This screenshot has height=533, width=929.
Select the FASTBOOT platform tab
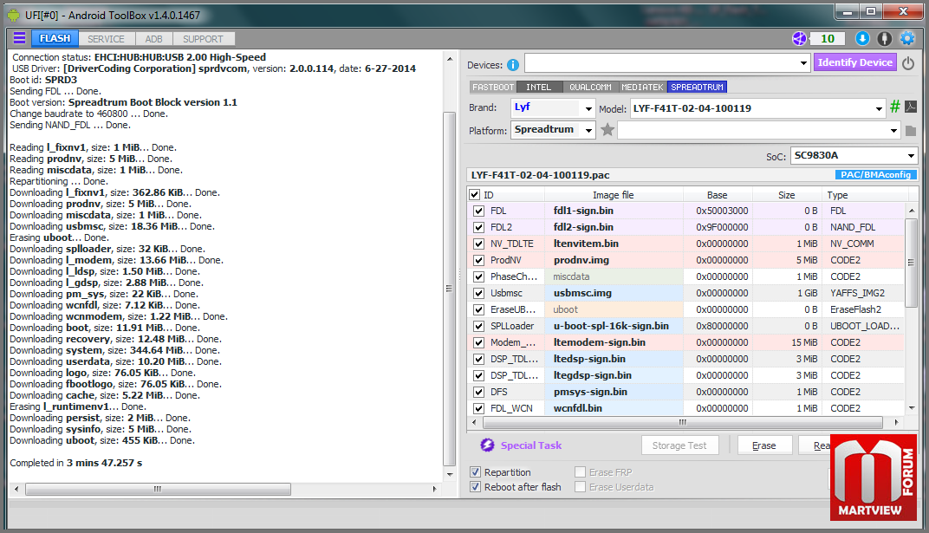pos(492,87)
